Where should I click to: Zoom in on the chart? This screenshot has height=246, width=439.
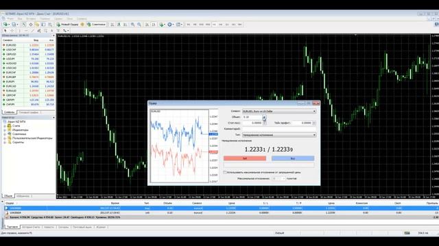coord(132,25)
